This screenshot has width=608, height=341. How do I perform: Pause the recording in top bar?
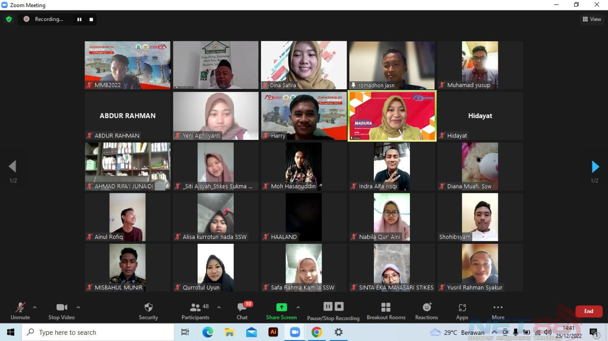click(x=79, y=19)
